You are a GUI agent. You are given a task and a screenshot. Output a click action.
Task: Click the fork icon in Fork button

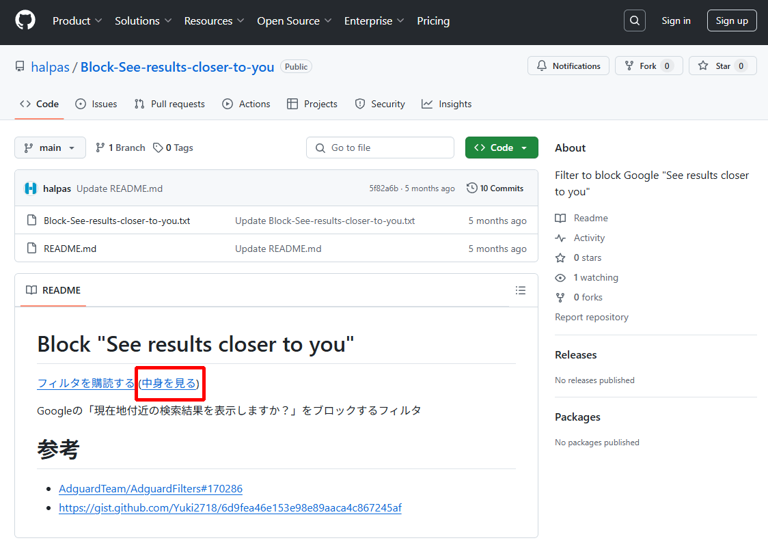coord(629,66)
